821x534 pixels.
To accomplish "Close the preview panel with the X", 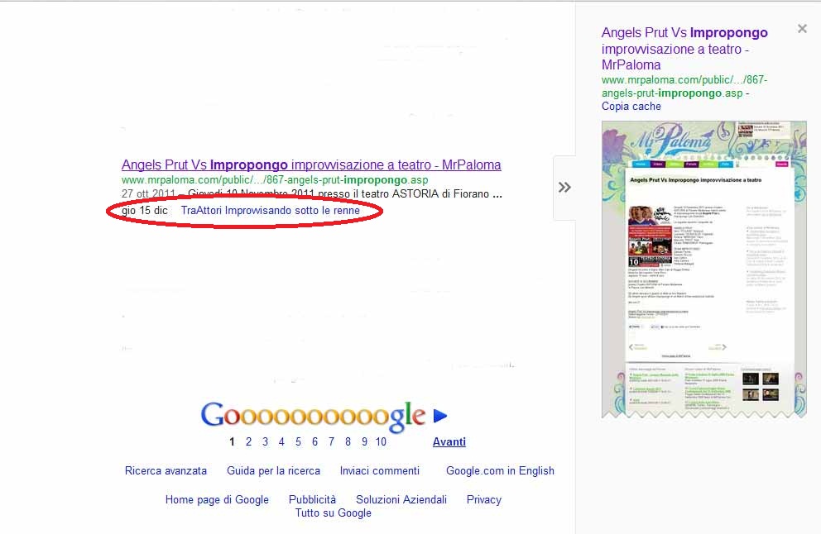I will (802, 29).
